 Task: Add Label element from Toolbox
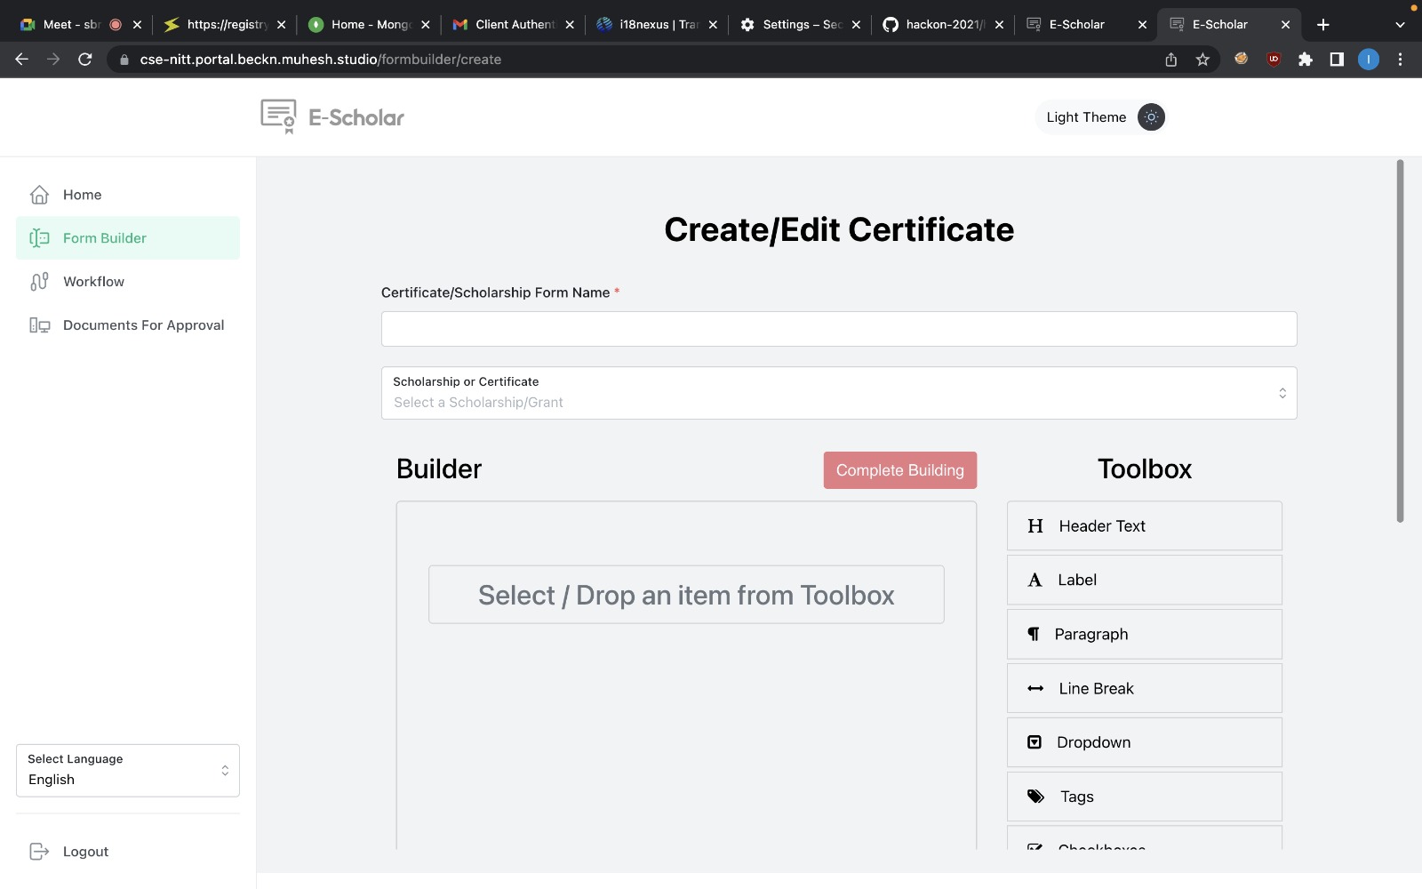point(1145,581)
